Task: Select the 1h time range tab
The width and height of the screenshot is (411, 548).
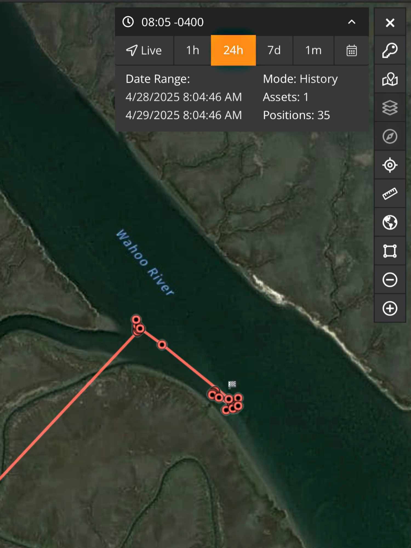Action: tap(192, 50)
